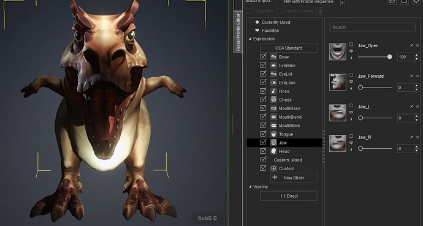Select the Jaw row in the expression list
423x226 pixels.
(284, 143)
